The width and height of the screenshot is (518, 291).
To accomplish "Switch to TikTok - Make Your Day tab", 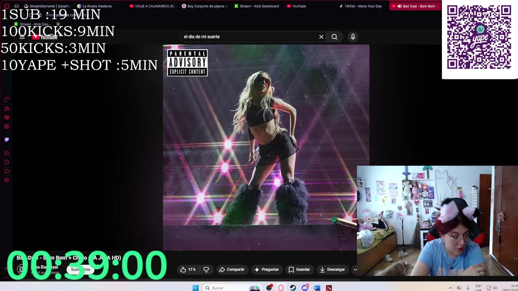I will click(x=361, y=6).
